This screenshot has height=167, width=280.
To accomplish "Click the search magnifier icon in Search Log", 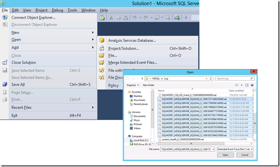I will (251, 79).
